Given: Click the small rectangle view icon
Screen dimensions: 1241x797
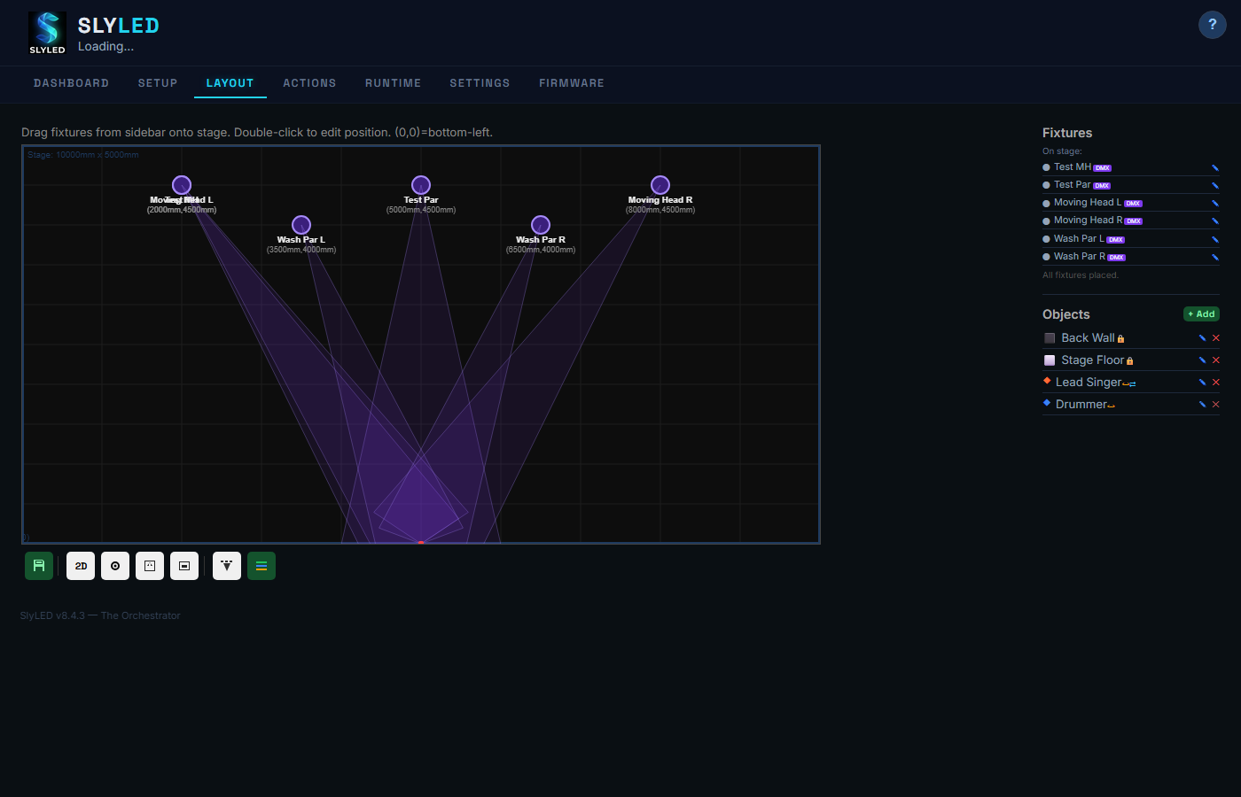Looking at the screenshot, I should (184, 566).
